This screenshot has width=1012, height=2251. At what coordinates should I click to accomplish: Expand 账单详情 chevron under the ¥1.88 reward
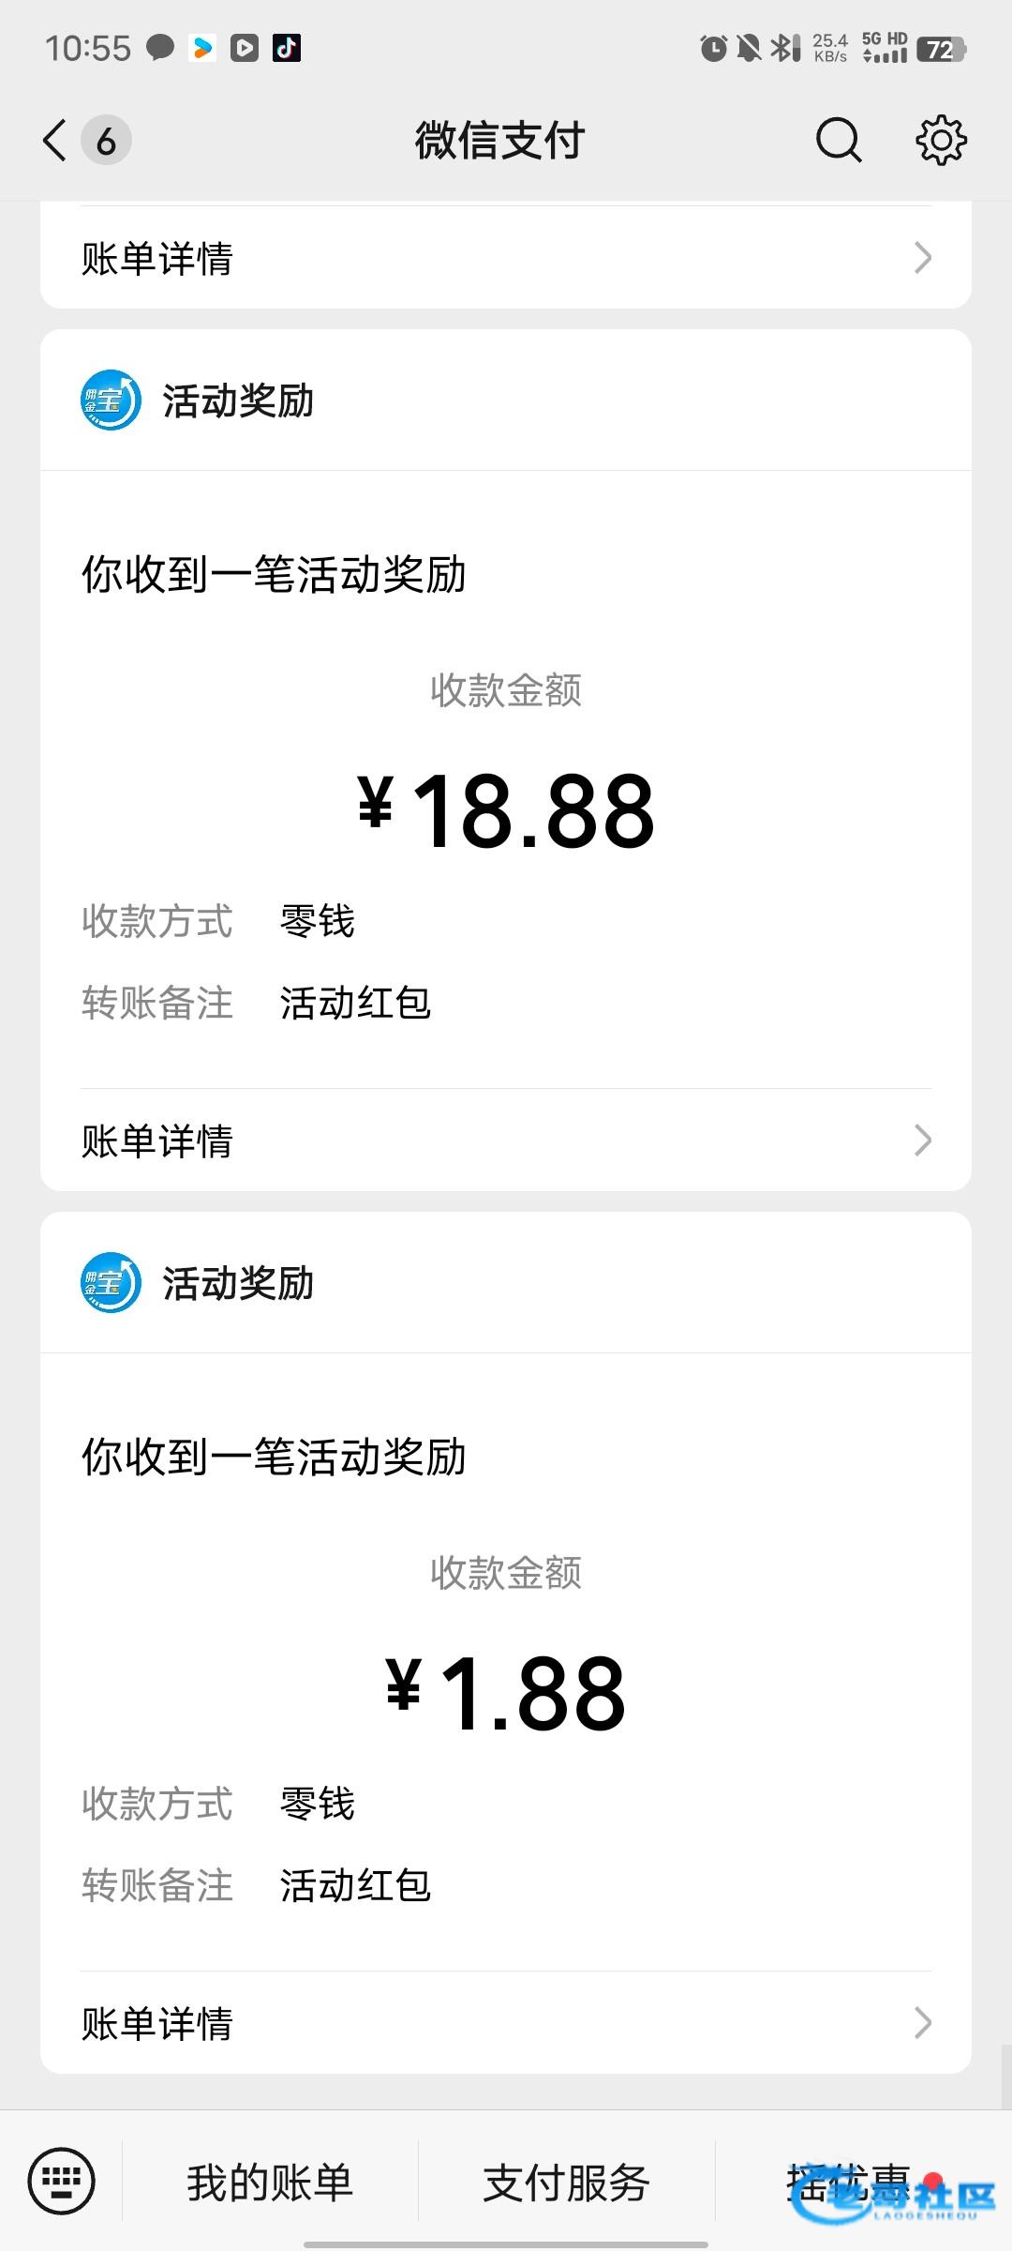pos(922,2023)
